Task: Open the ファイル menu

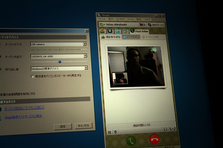Action: tap(102, 19)
